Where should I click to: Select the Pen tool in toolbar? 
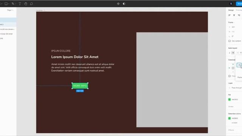(x=13, y=4)
